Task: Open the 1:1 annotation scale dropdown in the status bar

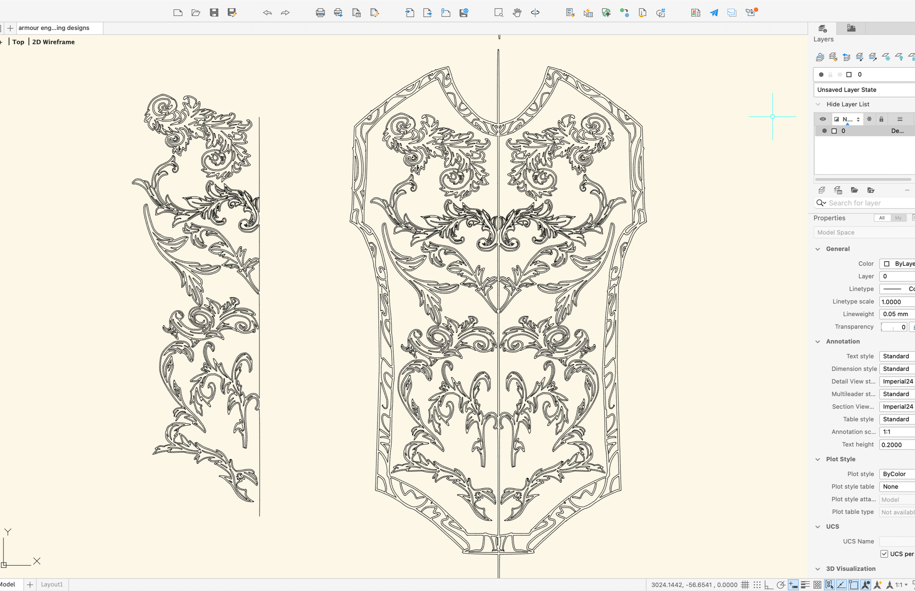Action: (901, 585)
